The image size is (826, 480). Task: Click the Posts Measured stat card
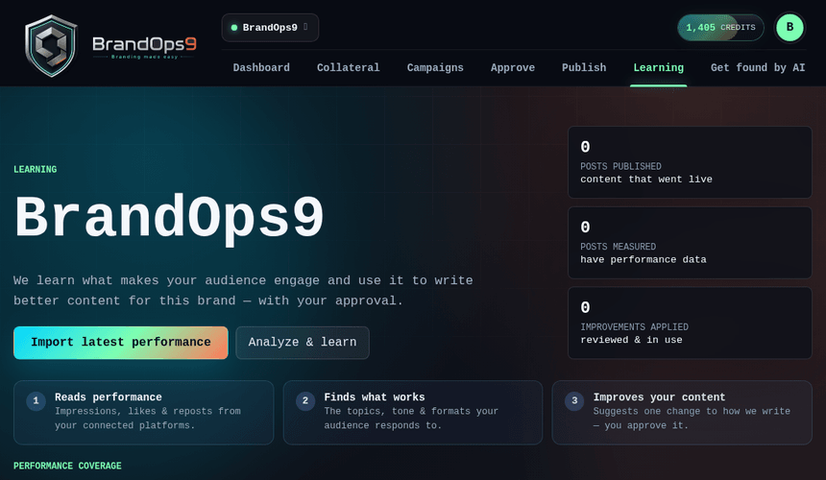click(690, 243)
